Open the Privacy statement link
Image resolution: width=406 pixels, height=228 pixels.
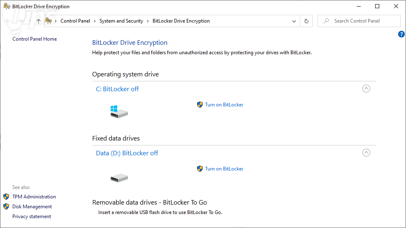32,216
